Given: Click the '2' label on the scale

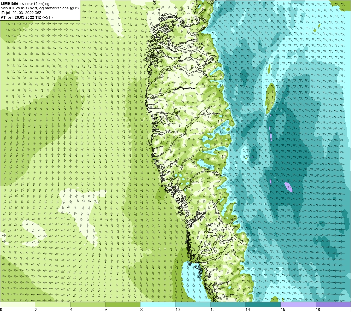Looking at the screenshot, I should pos(36,310).
